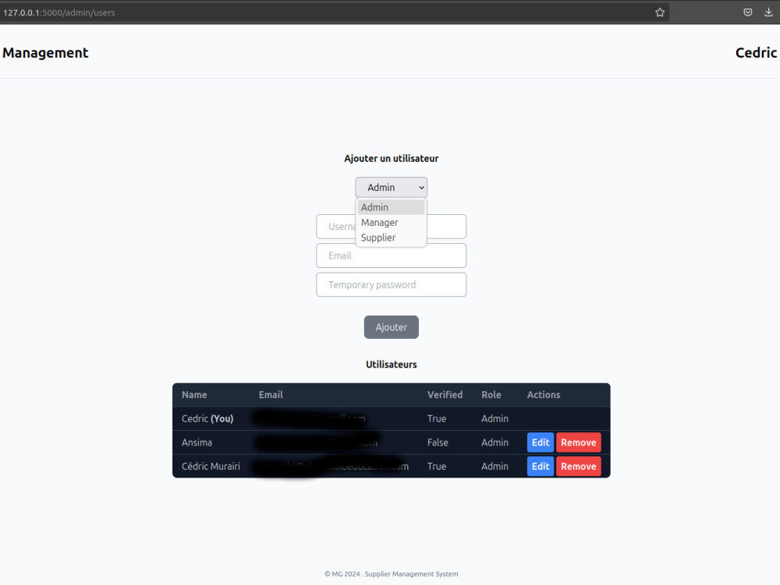This screenshot has width=780, height=585.
Task: Edit the Ansima user
Action: 541,442
